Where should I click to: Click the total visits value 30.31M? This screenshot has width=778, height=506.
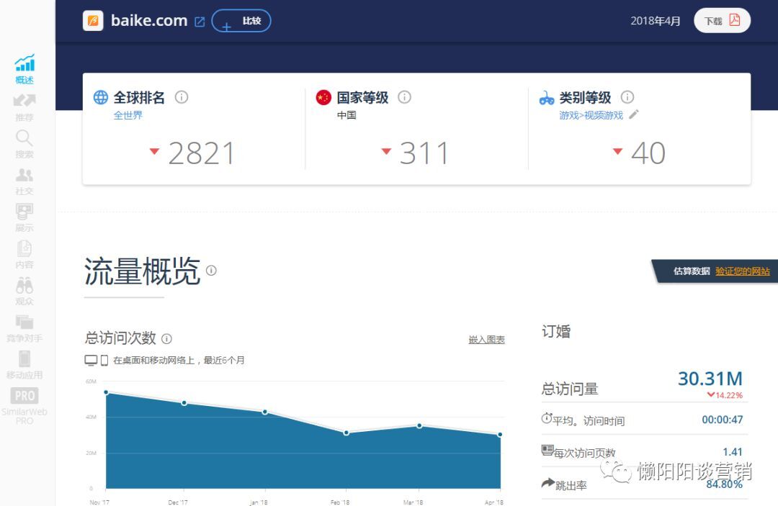click(710, 379)
